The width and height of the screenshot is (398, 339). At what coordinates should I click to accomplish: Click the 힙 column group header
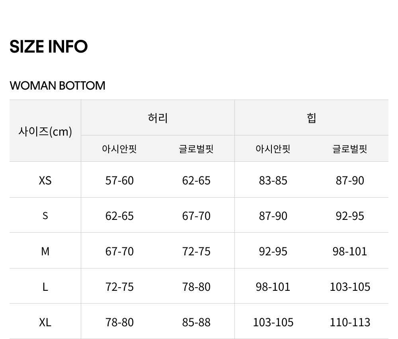(311, 118)
